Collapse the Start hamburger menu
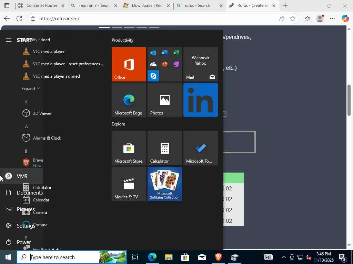 click(9, 40)
